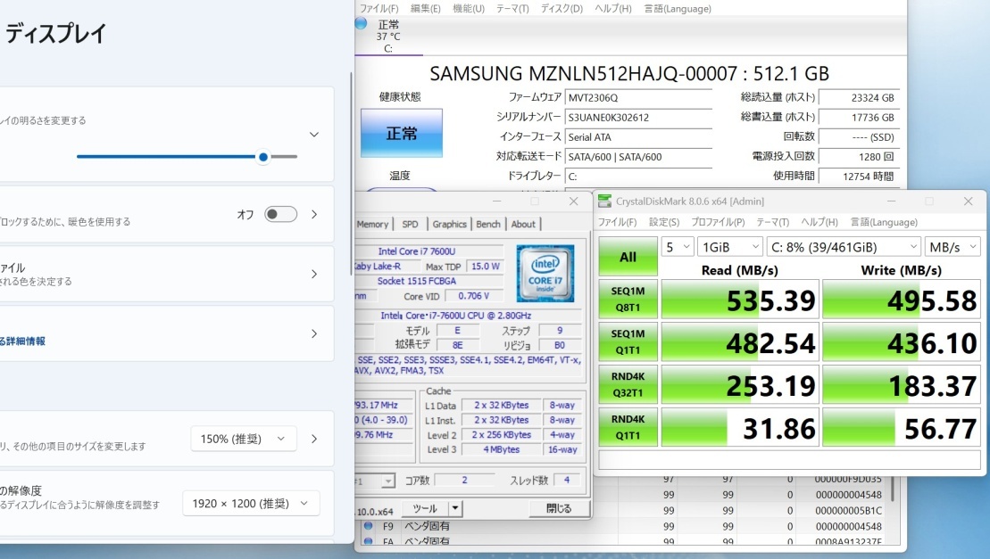Expand the night light settings arrow
Viewport: 990px width, 559px height.
(x=314, y=214)
